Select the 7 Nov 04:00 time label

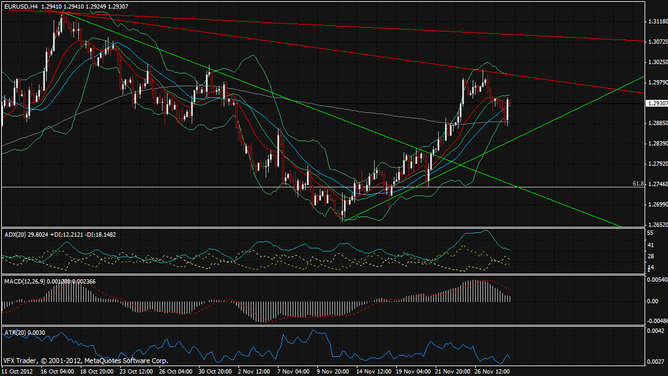point(293,372)
